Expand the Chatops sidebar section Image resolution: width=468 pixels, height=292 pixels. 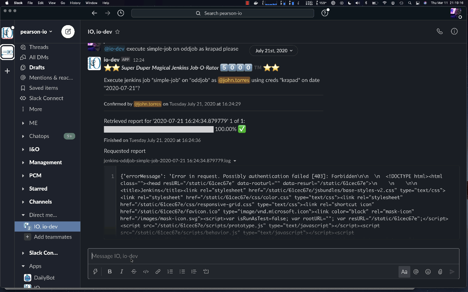(x=23, y=136)
